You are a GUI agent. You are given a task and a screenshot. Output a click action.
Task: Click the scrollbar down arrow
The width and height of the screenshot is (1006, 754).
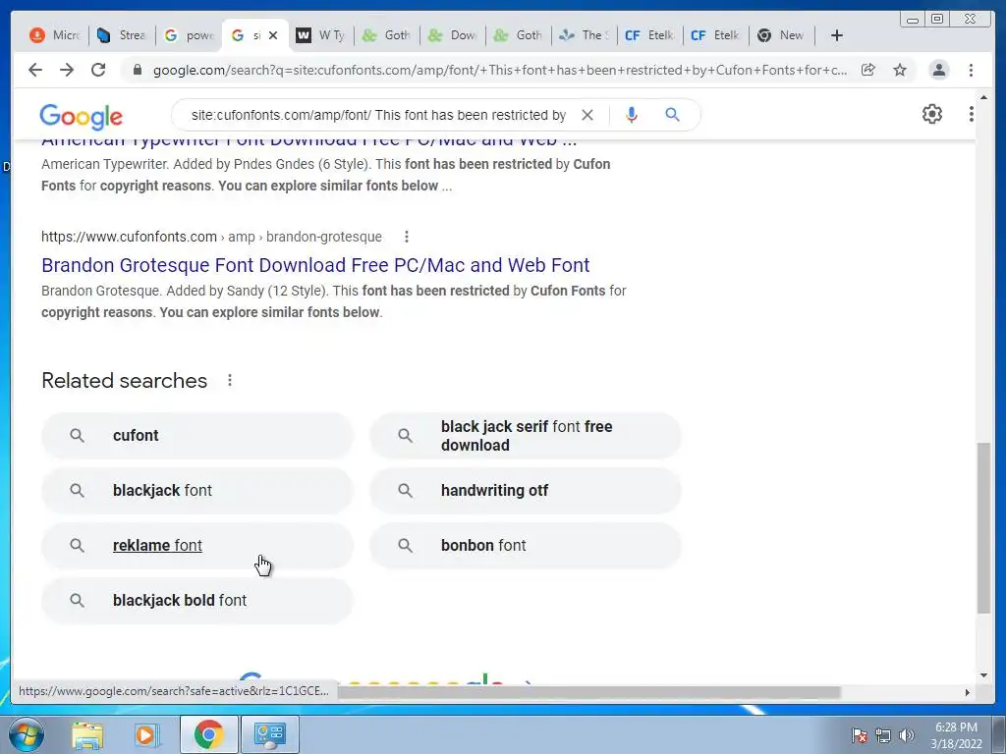click(983, 674)
